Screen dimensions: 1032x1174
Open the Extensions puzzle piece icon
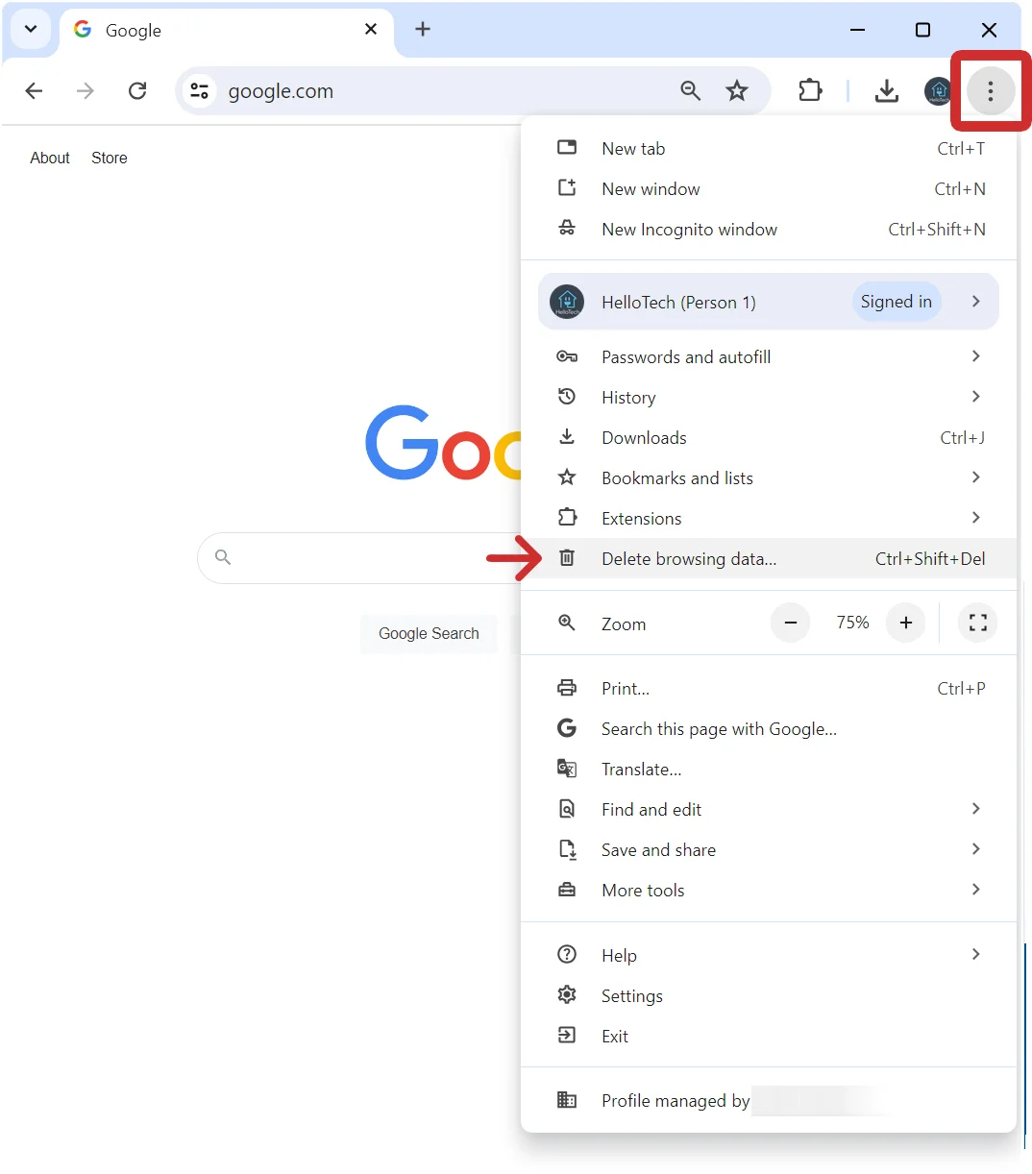click(810, 90)
